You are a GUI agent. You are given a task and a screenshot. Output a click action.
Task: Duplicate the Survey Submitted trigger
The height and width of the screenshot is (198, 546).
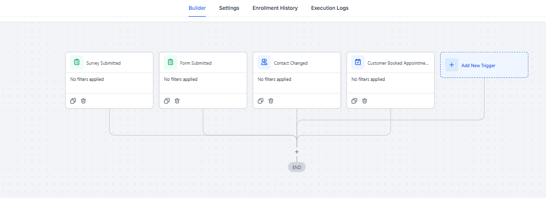tap(73, 101)
